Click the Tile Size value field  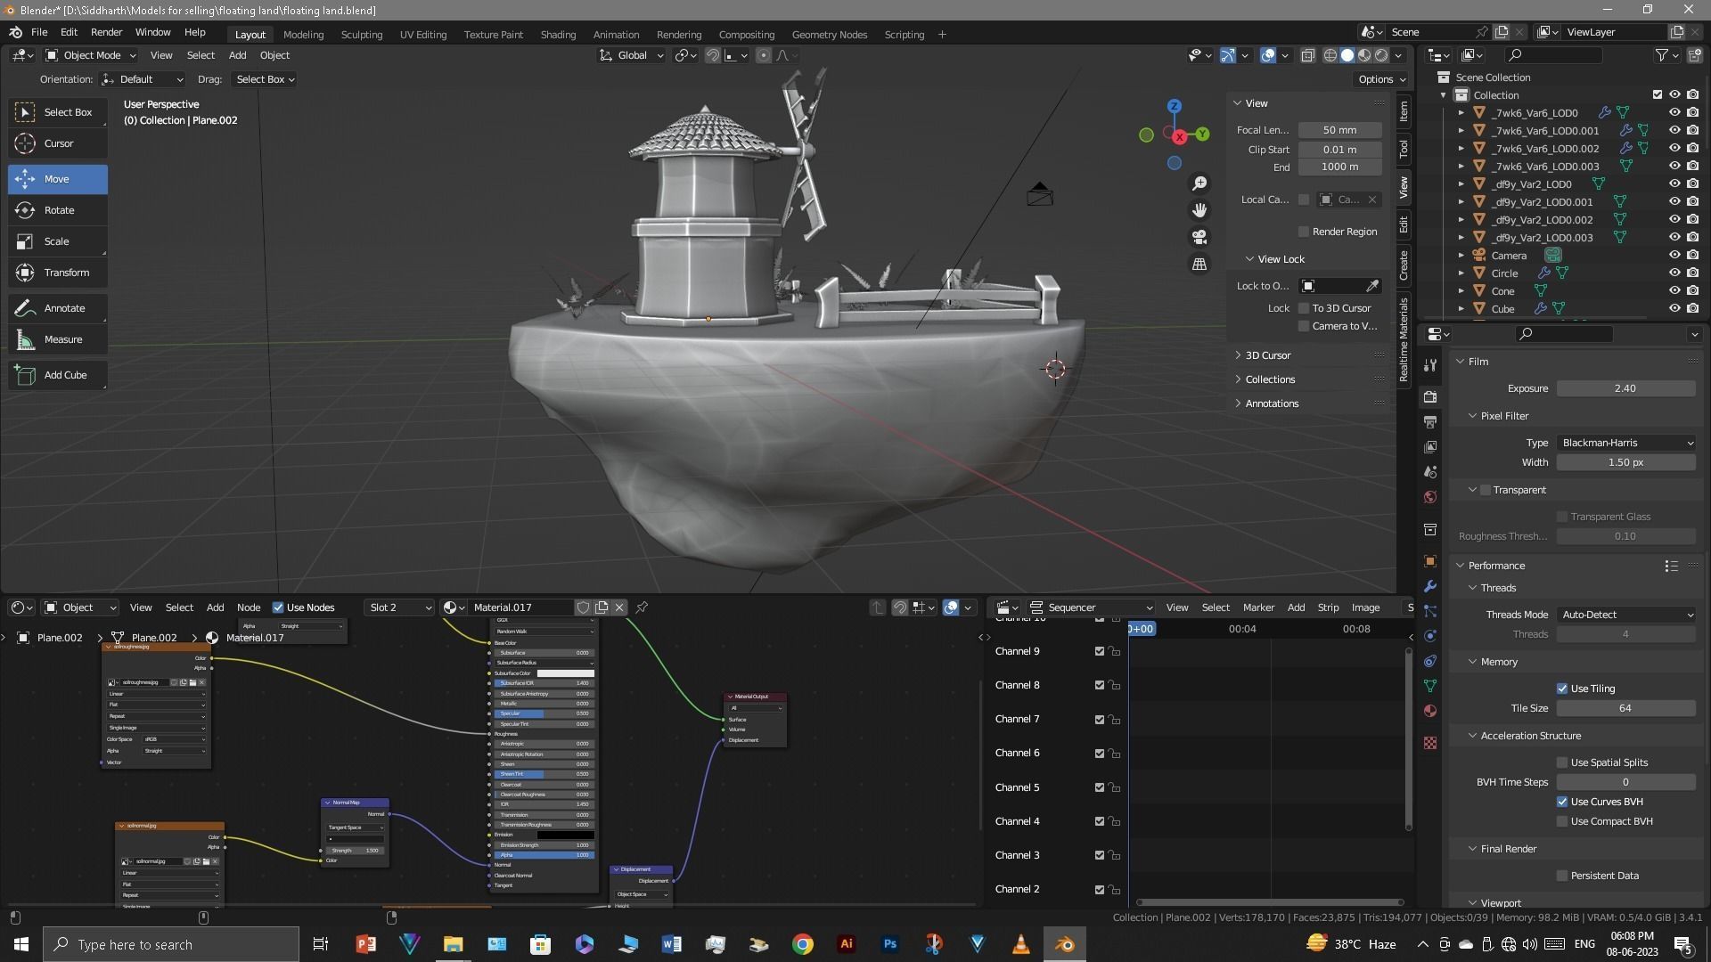[x=1625, y=708]
